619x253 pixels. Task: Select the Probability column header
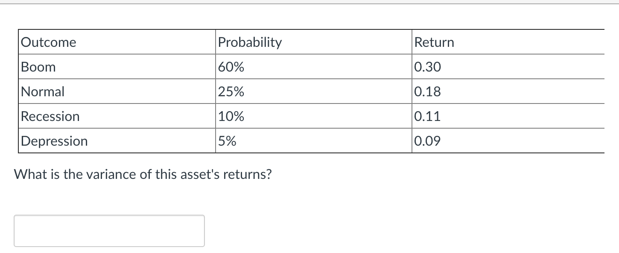[x=250, y=42]
